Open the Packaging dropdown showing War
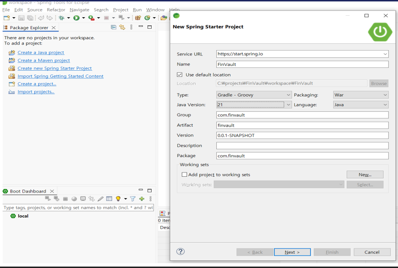398x268 pixels. pos(385,95)
